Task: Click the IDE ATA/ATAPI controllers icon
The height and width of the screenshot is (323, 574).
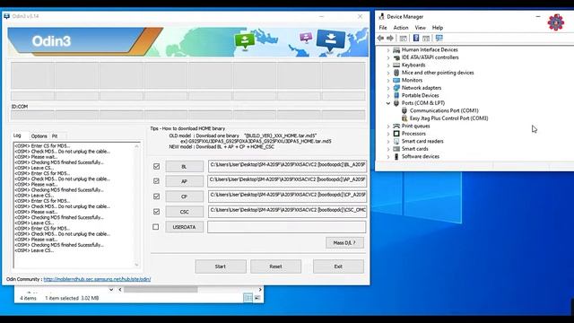Action: 396,57
